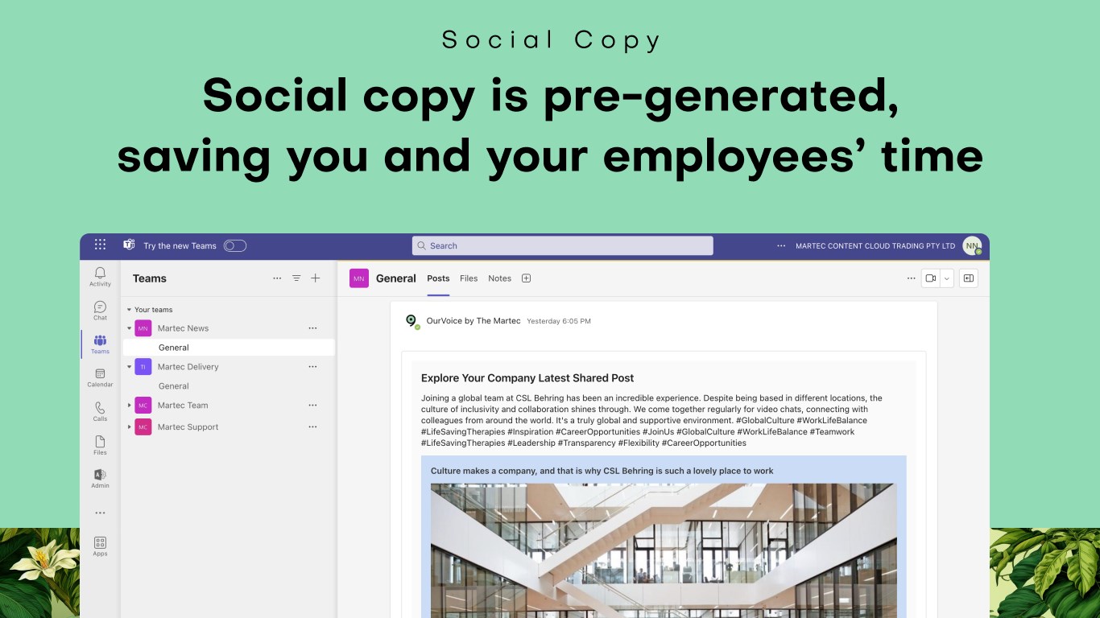Open Calls in the sidebar

click(100, 411)
